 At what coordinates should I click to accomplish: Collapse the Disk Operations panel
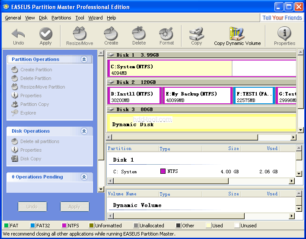[84, 131]
